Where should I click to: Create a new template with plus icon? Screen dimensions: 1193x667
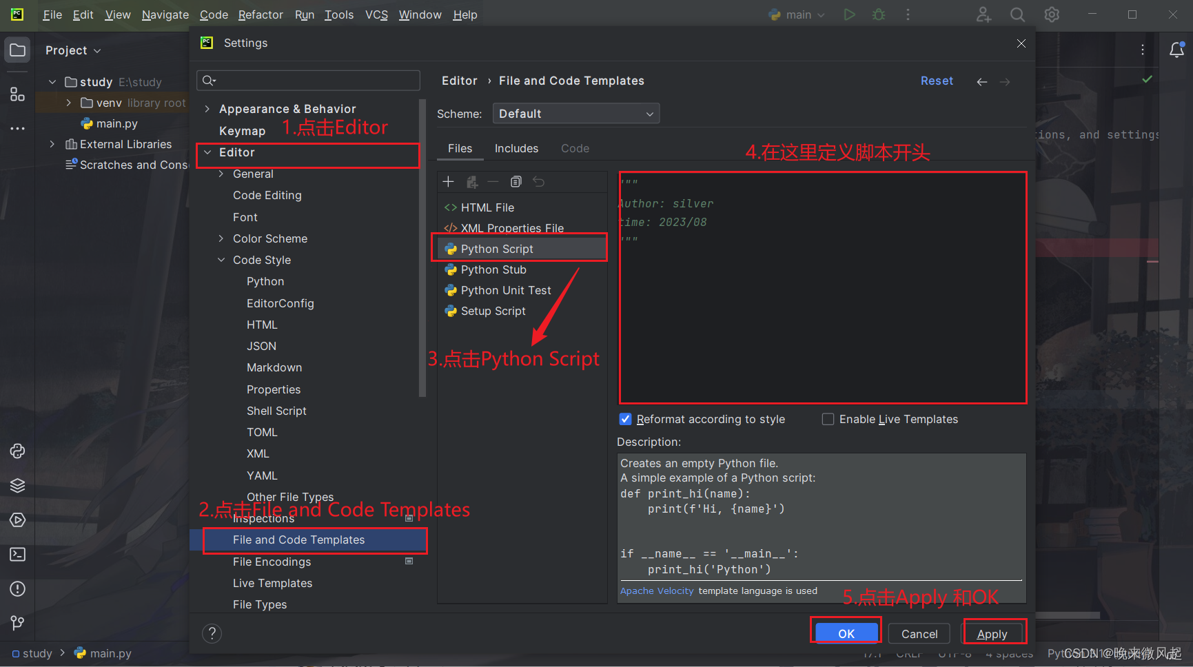(x=448, y=182)
